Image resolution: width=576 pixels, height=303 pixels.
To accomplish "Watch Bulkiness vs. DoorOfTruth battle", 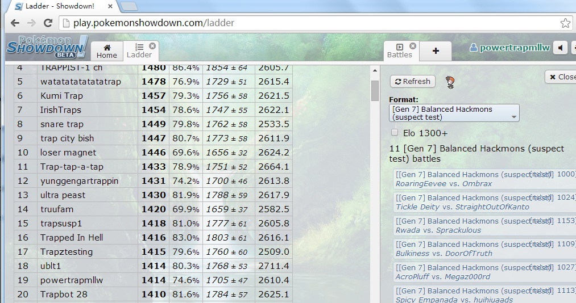I will tap(485, 249).
